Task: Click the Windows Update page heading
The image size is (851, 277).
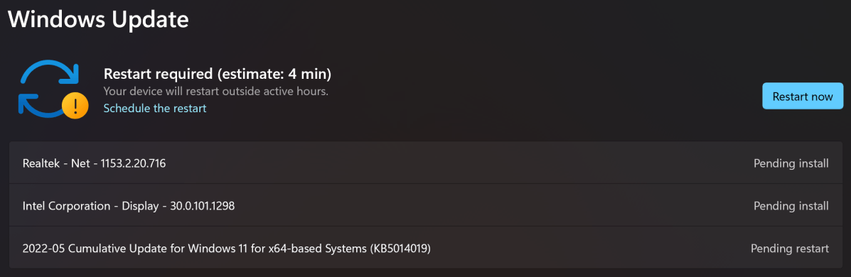Action: click(98, 19)
